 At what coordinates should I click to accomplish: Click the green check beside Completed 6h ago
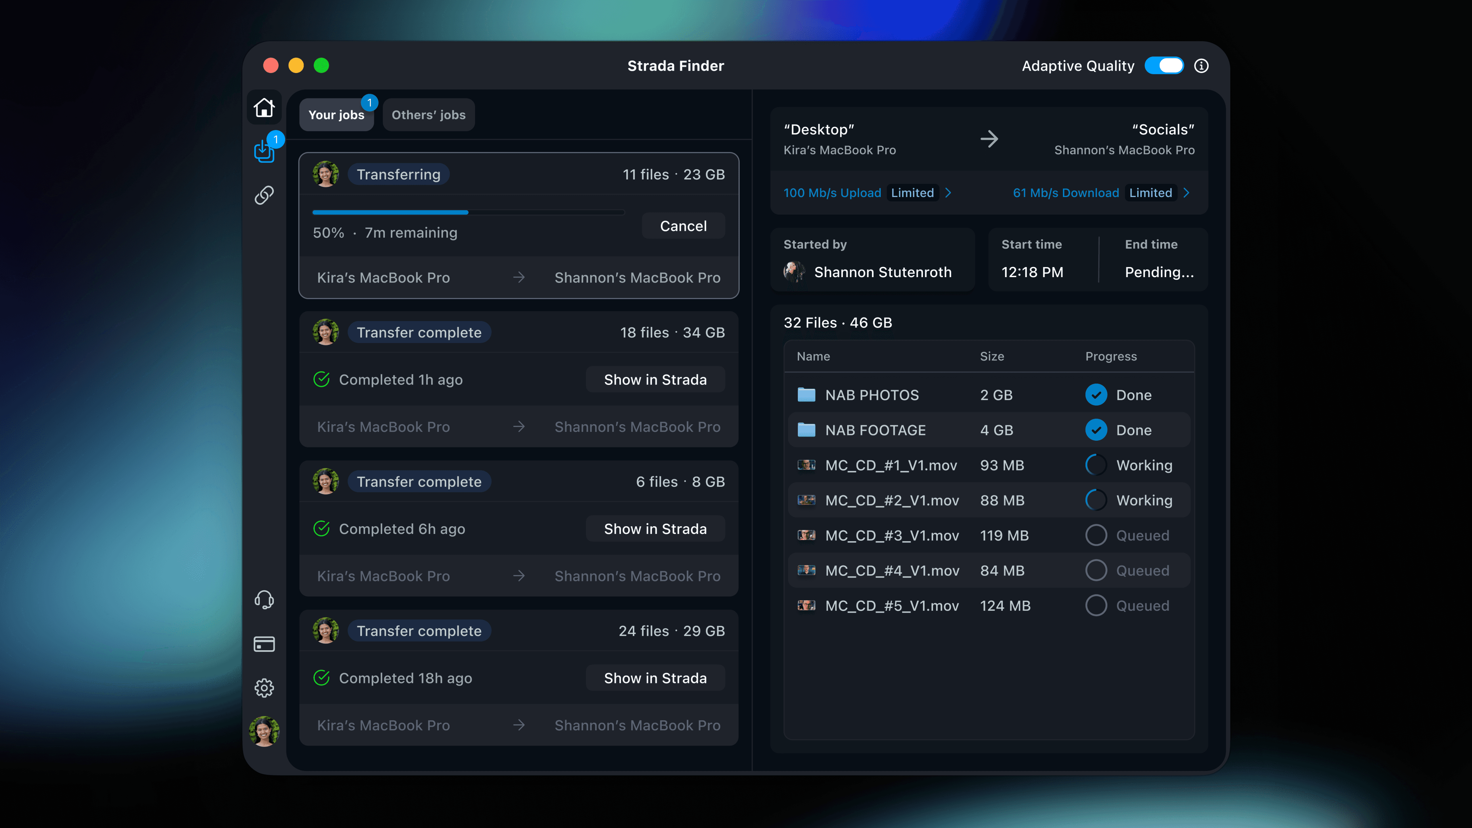tap(322, 529)
